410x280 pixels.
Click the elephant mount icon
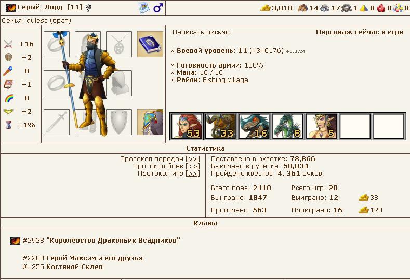point(150,122)
